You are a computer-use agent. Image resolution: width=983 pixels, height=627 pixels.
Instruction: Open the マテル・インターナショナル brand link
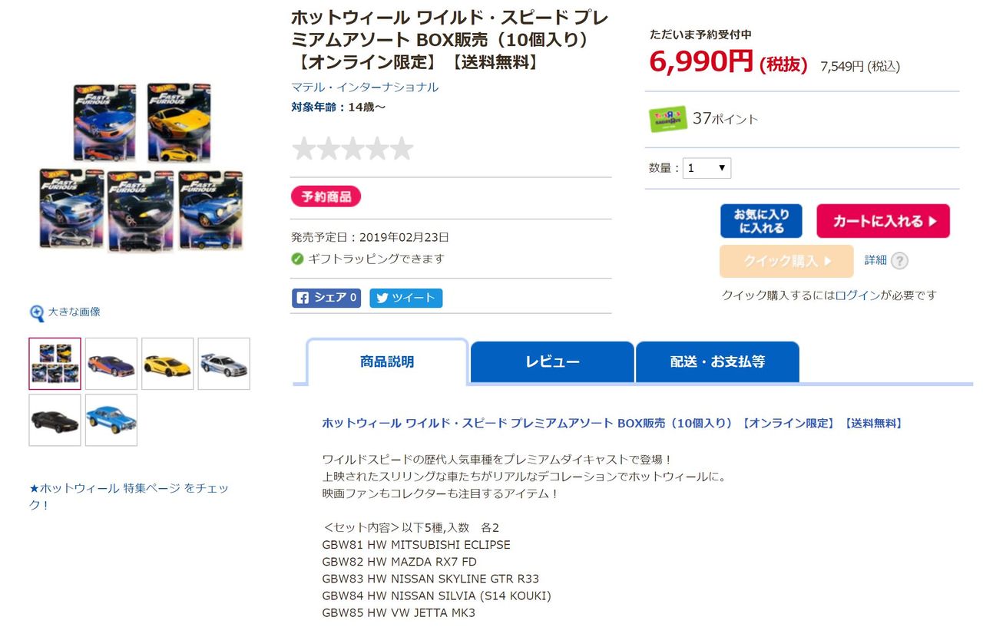(x=365, y=87)
